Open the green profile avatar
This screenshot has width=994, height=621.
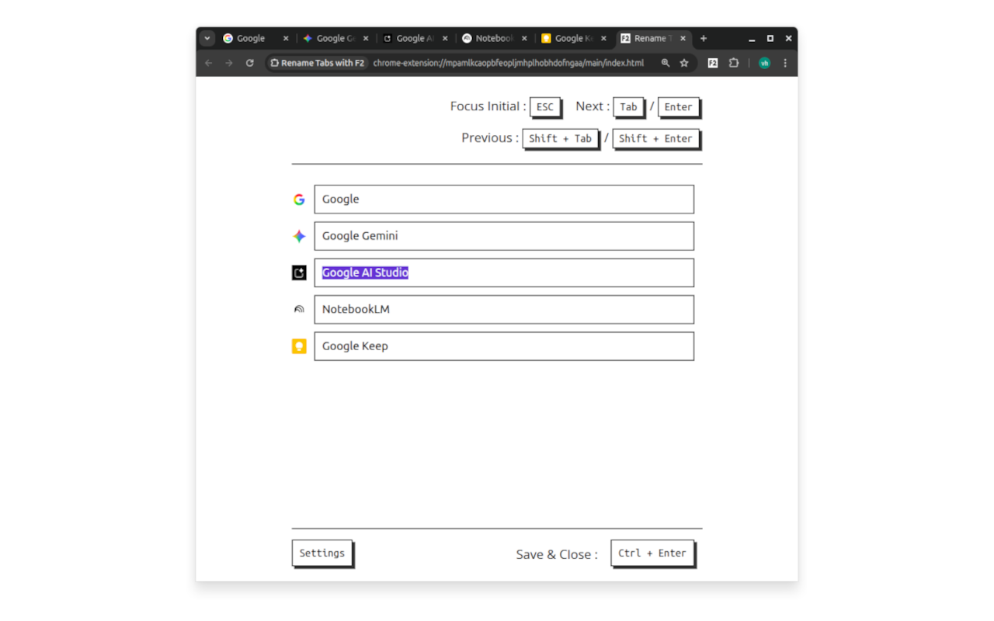point(764,63)
